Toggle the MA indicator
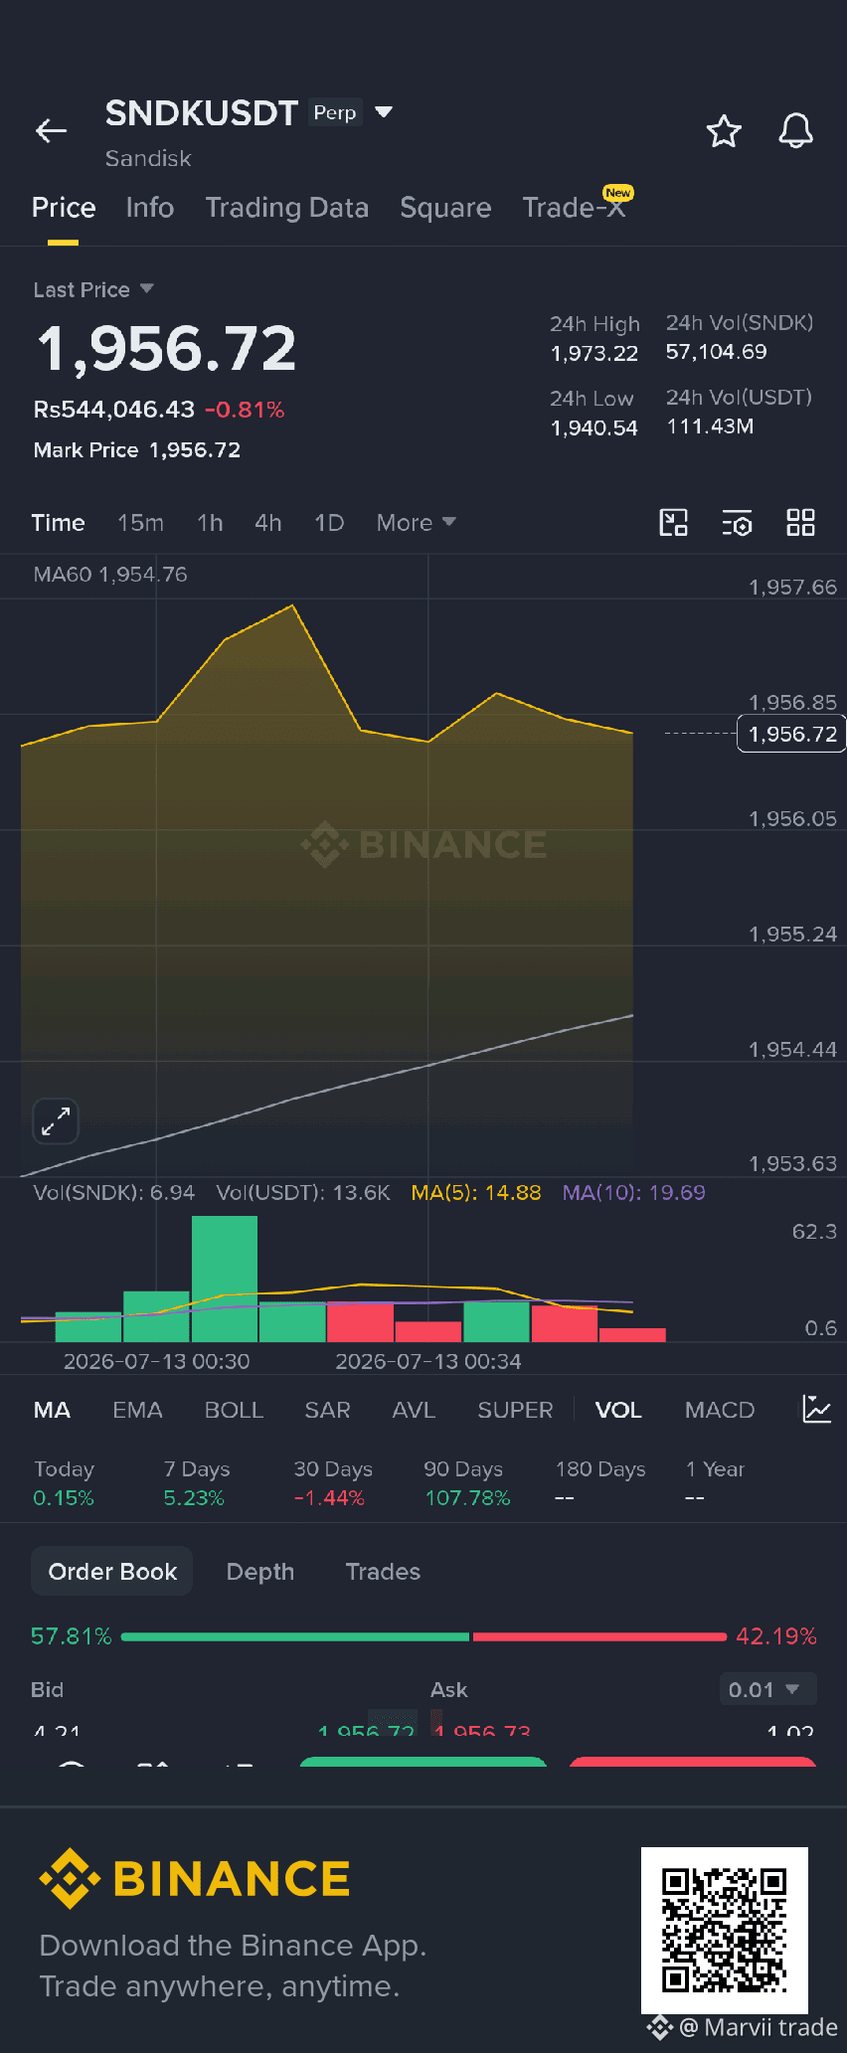Screen dimensions: 847x2053 click(52, 1410)
